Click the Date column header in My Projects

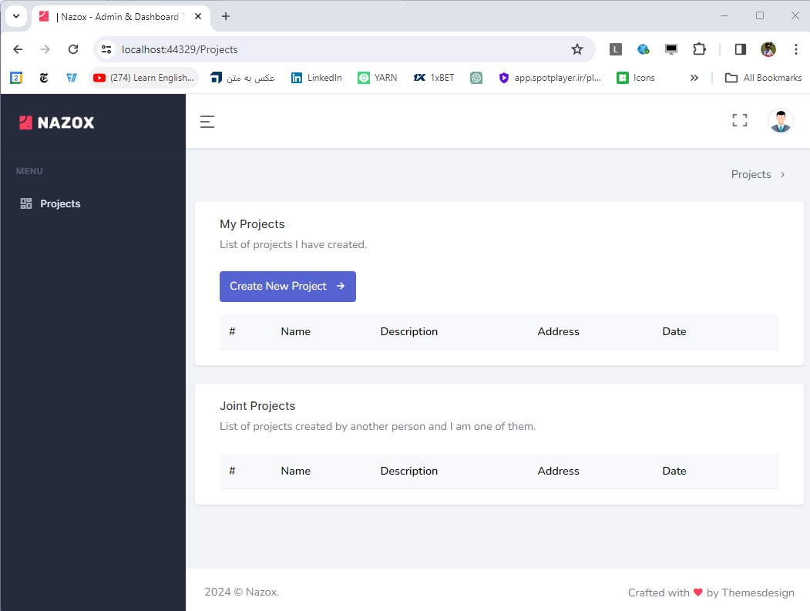(674, 331)
